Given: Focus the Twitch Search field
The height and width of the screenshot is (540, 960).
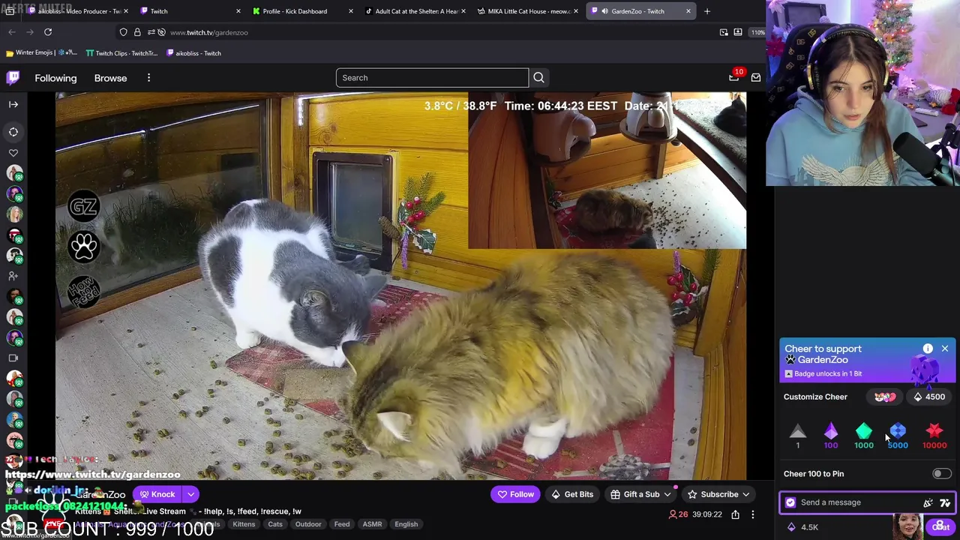Looking at the screenshot, I should coord(432,77).
